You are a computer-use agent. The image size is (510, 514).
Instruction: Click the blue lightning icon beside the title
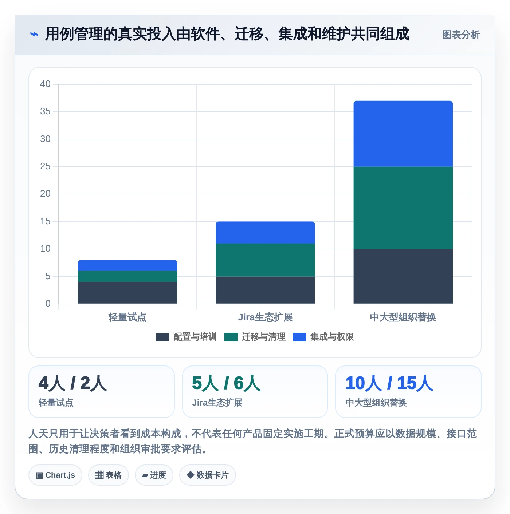[x=34, y=35]
